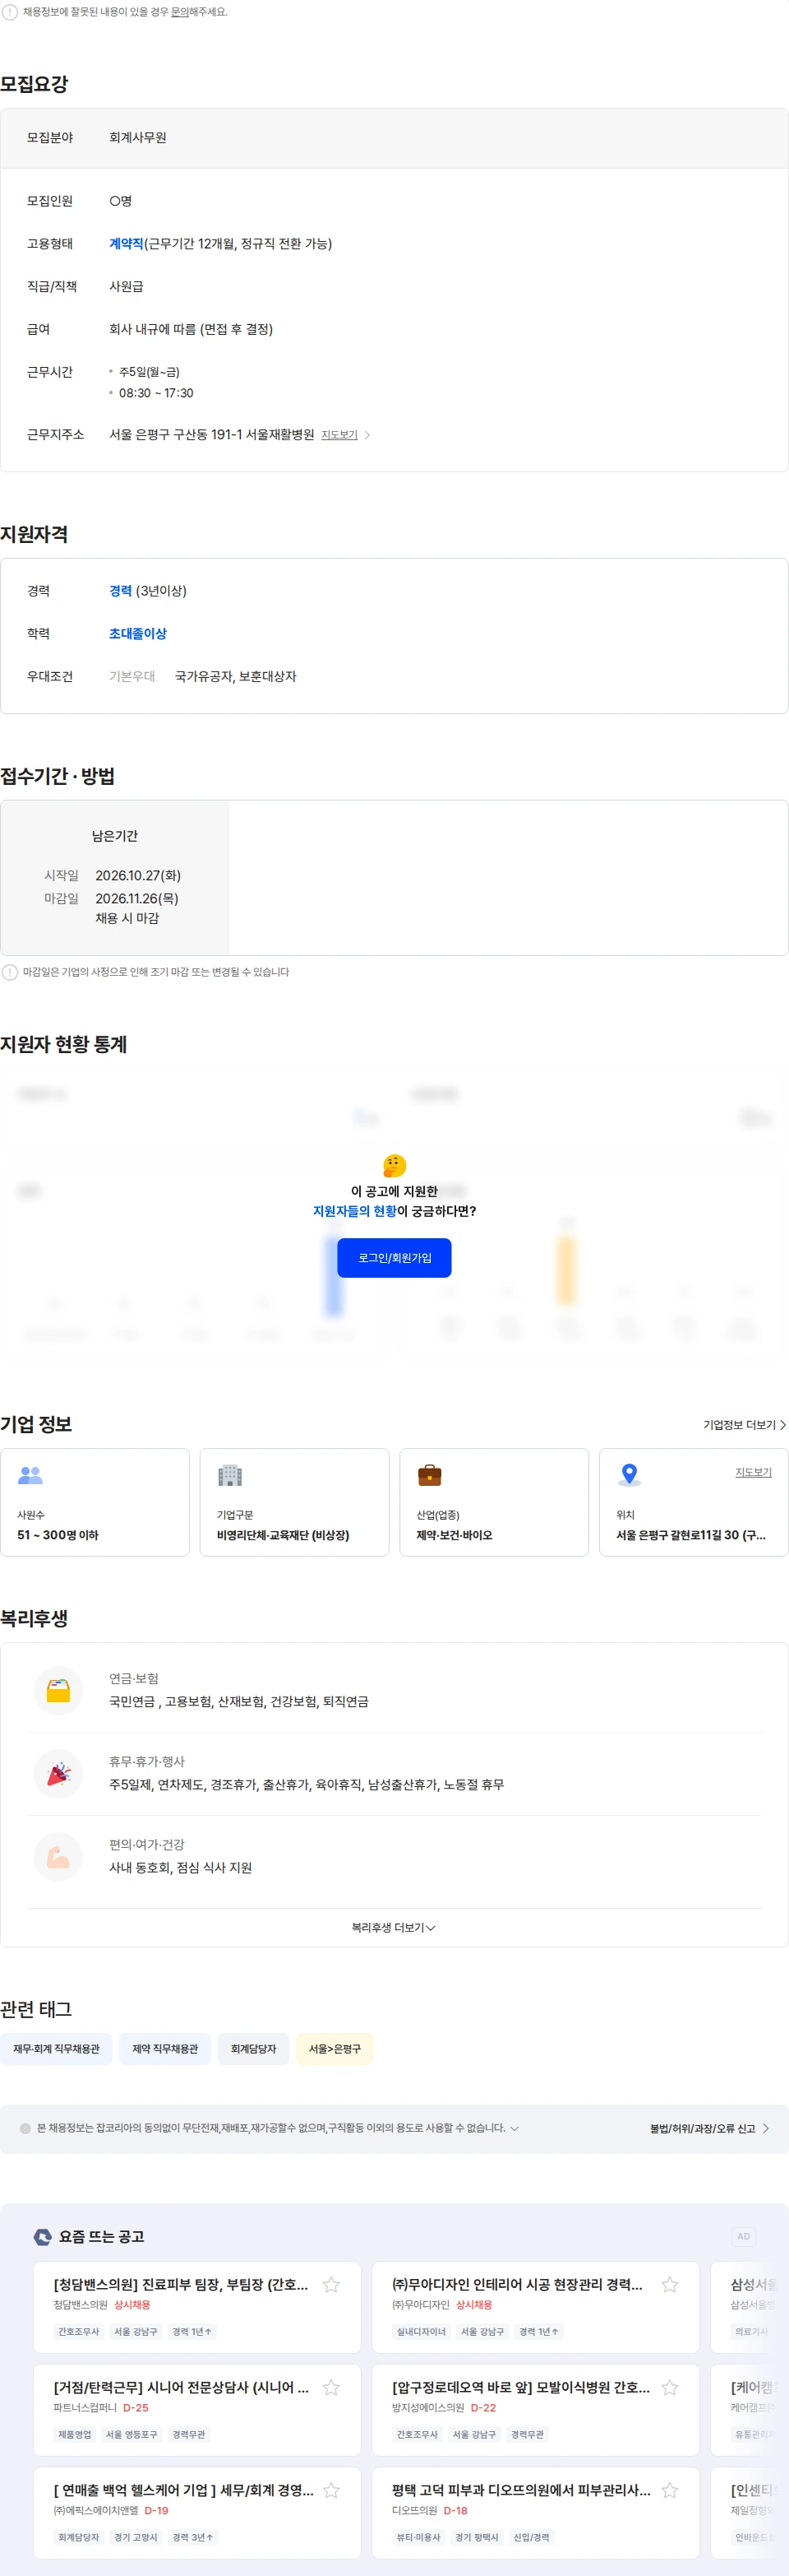Viewport: 789px width, 2576px height.
Task: Select the 재무·회계 직무채용관 tag
Action: (56, 2049)
